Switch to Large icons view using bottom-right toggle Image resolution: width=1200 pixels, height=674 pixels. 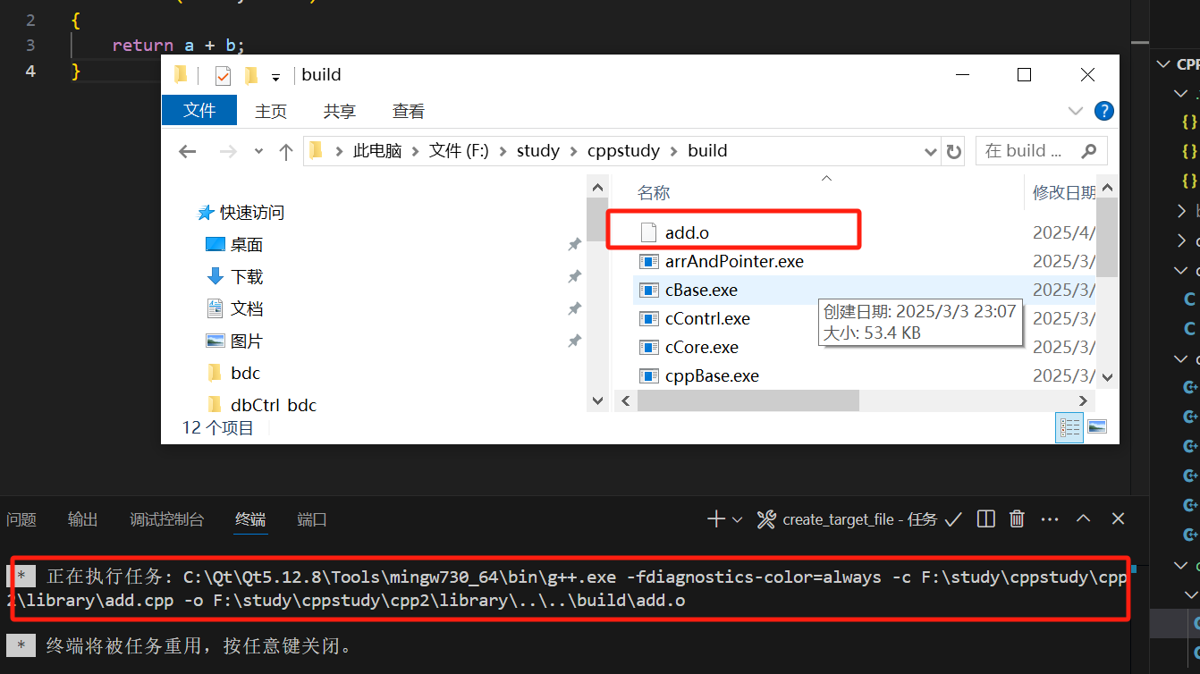[x=1097, y=427]
